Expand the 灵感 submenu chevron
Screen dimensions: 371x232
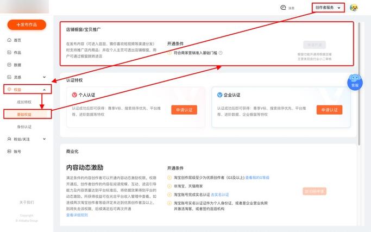[x=44, y=77]
